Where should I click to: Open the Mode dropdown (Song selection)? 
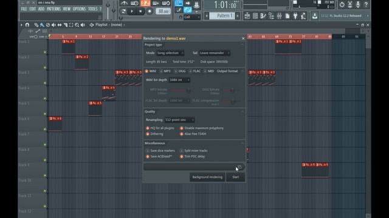pyautogui.click(x=170, y=53)
